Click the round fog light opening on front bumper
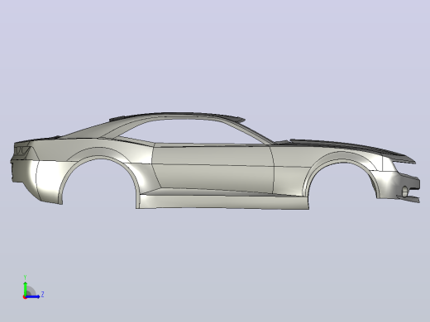The image size is (430, 322). [404, 192]
